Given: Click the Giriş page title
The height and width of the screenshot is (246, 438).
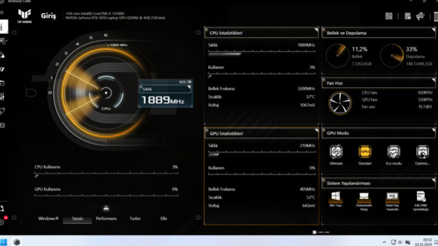Looking at the screenshot, I should 48,16.
